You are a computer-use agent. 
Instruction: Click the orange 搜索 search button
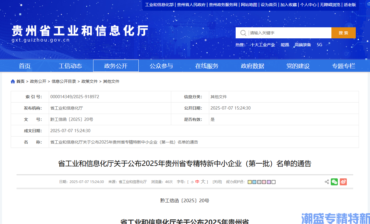(x=343, y=33)
